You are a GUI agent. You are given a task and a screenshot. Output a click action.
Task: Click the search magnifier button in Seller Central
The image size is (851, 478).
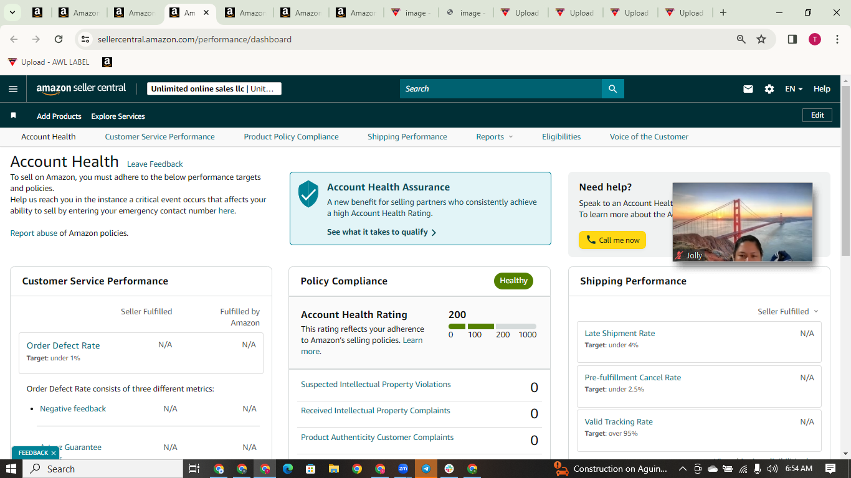tap(612, 89)
